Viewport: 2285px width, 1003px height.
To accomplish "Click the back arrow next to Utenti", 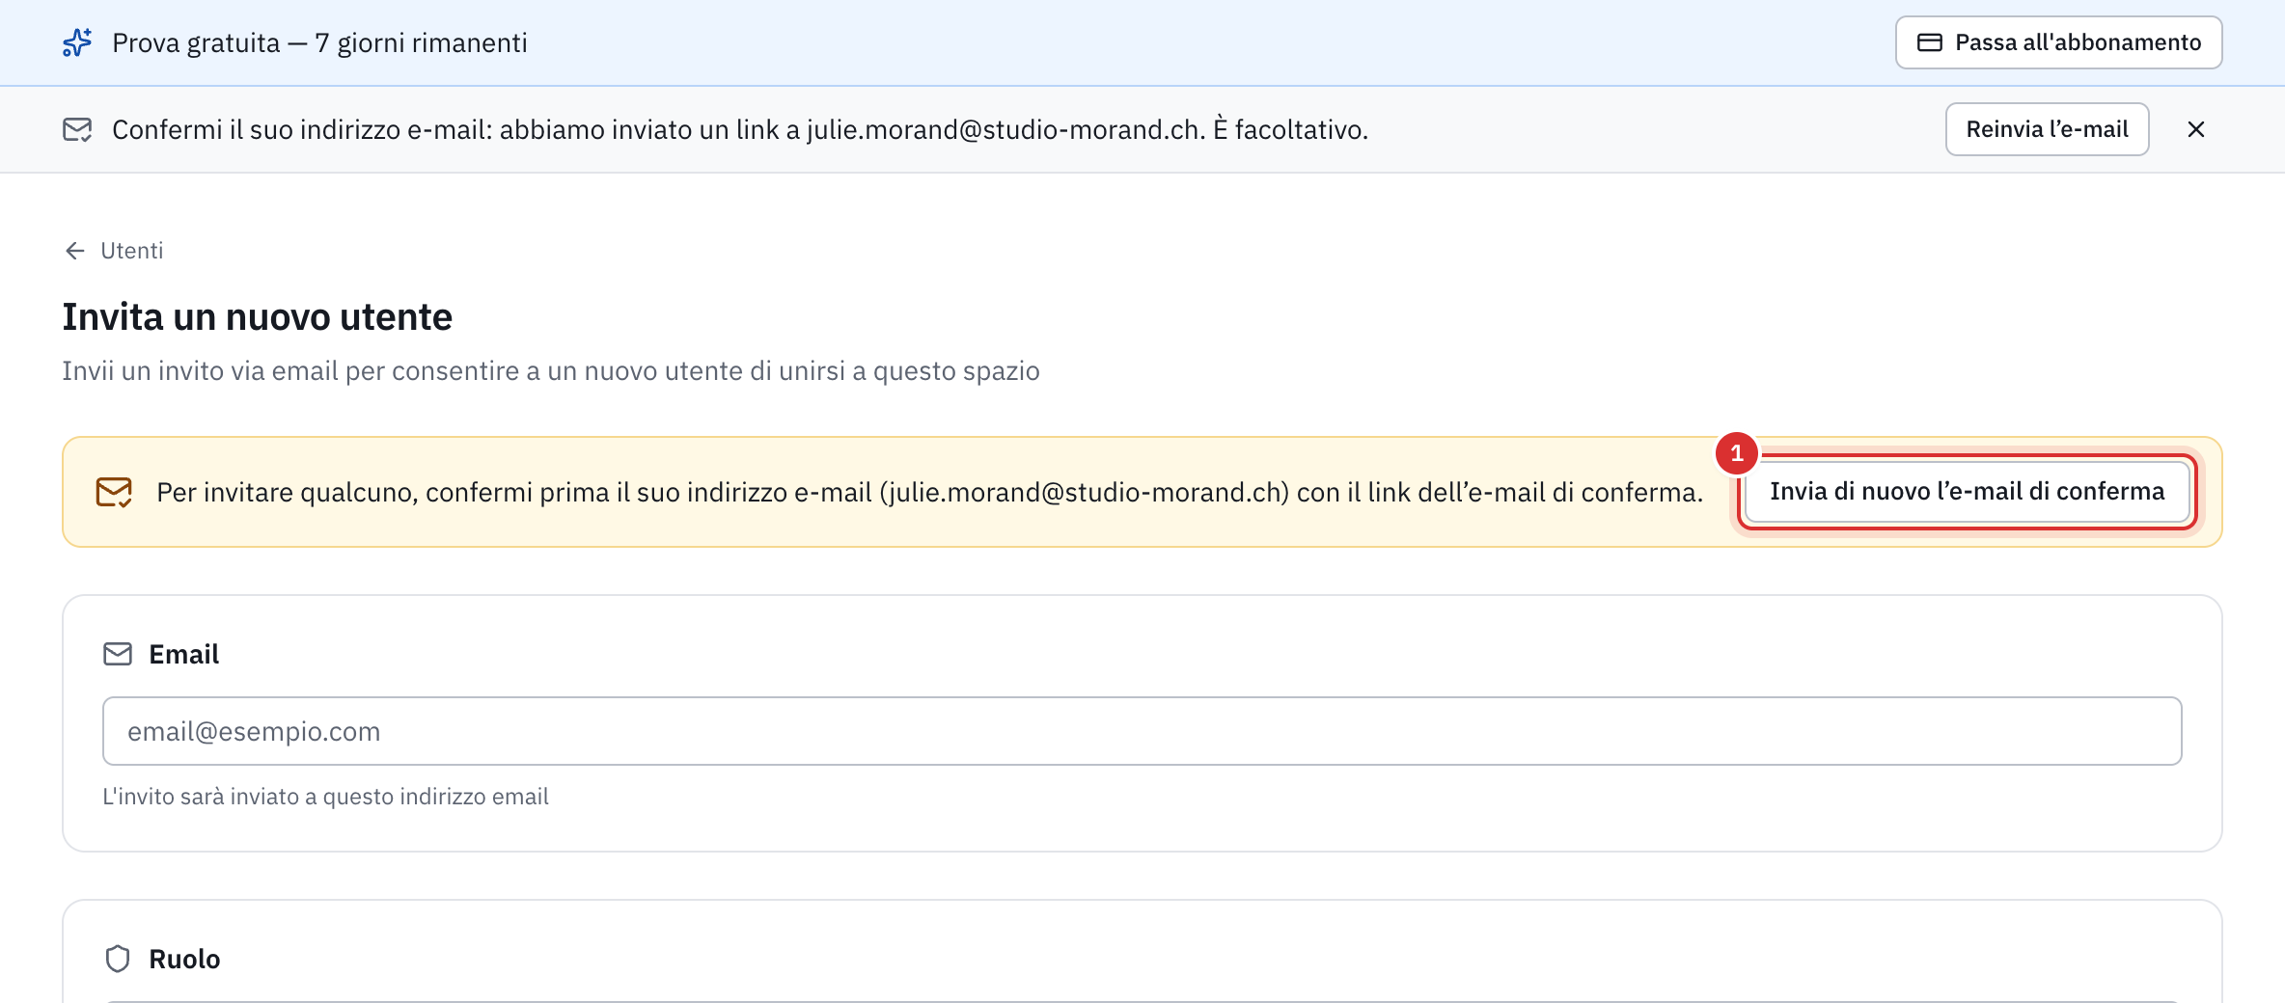I will [x=75, y=251].
